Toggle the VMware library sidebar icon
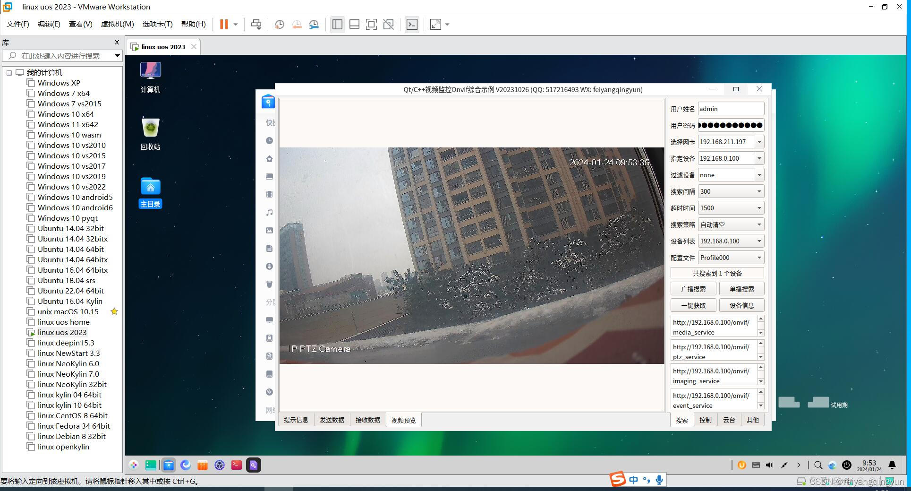This screenshot has width=911, height=491. click(x=337, y=24)
